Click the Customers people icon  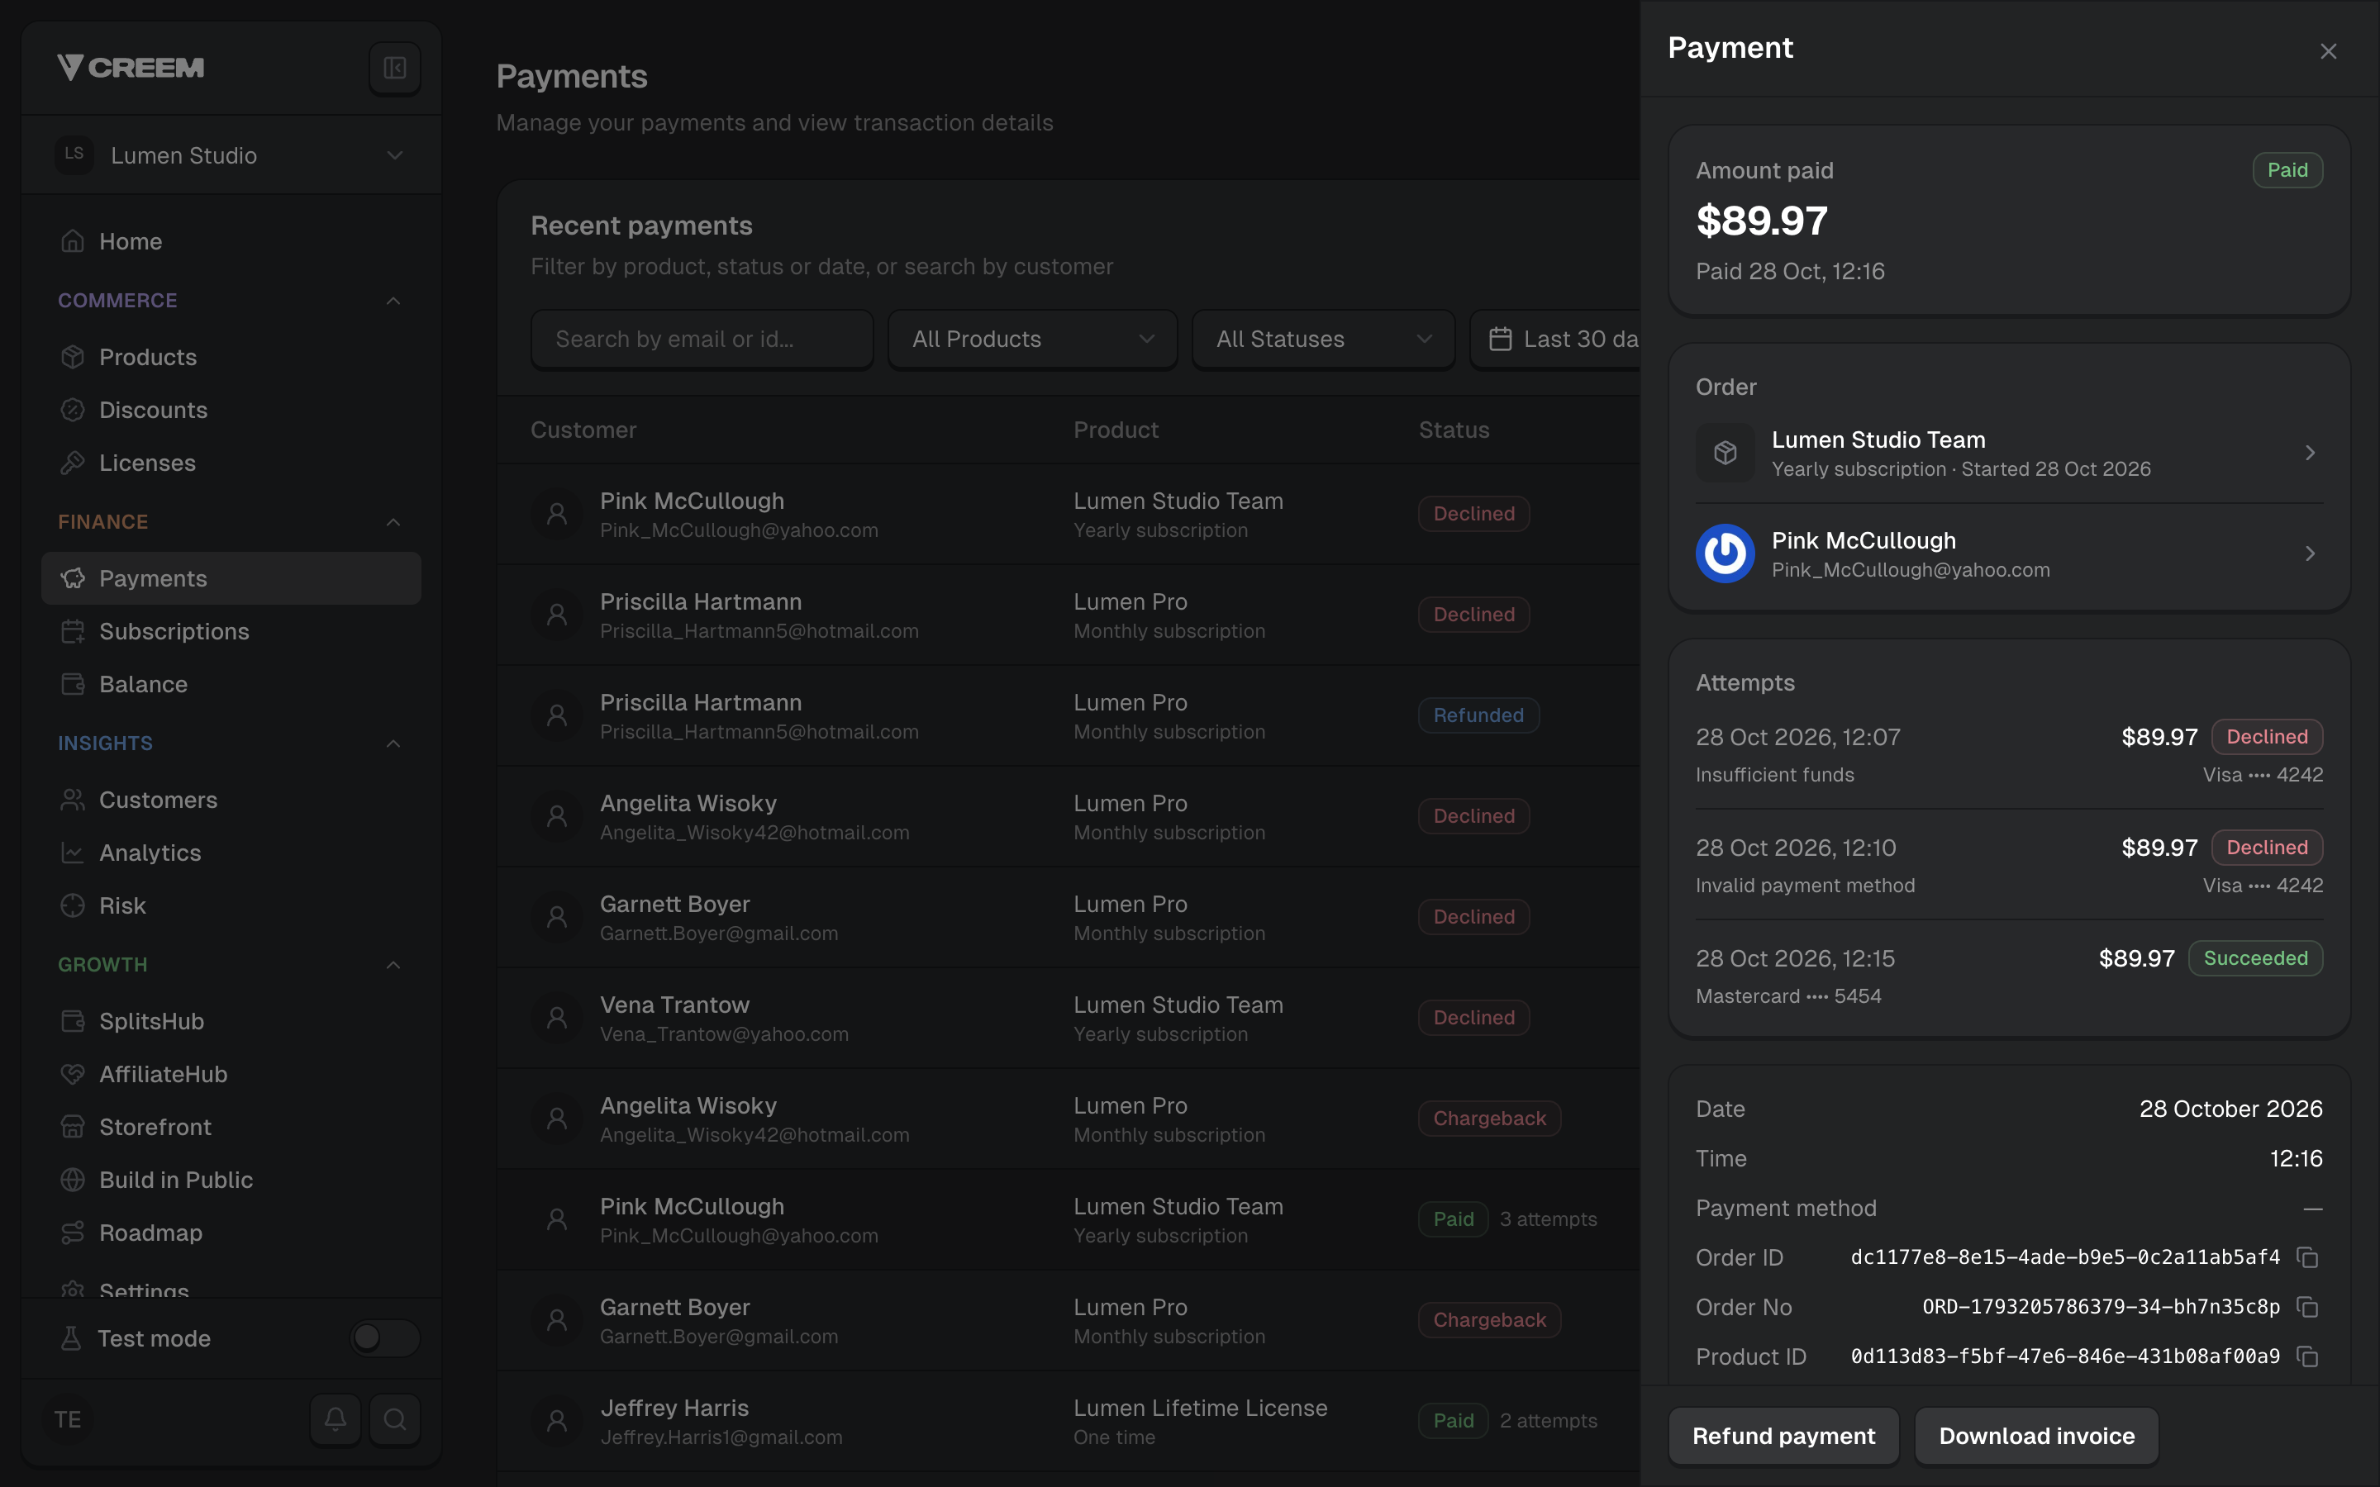pos(73,801)
